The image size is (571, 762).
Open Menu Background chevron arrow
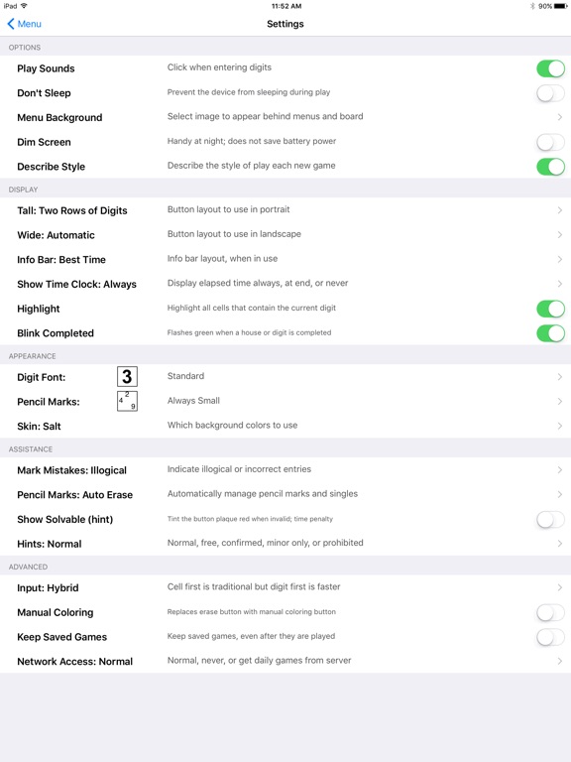point(560,117)
